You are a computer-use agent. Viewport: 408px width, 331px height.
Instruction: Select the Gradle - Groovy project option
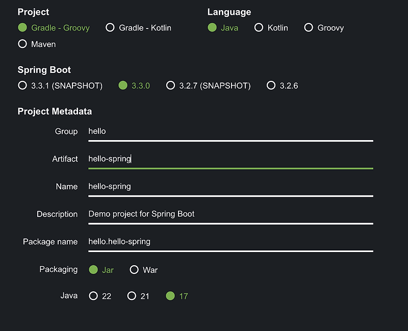[22, 27]
